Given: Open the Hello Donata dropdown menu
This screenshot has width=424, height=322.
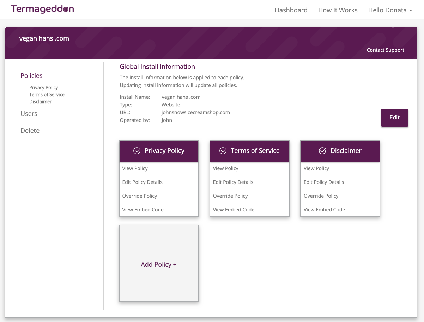Looking at the screenshot, I should coord(390,10).
